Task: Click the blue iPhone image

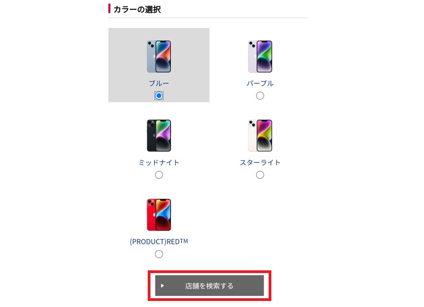Action: coord(159,56)
